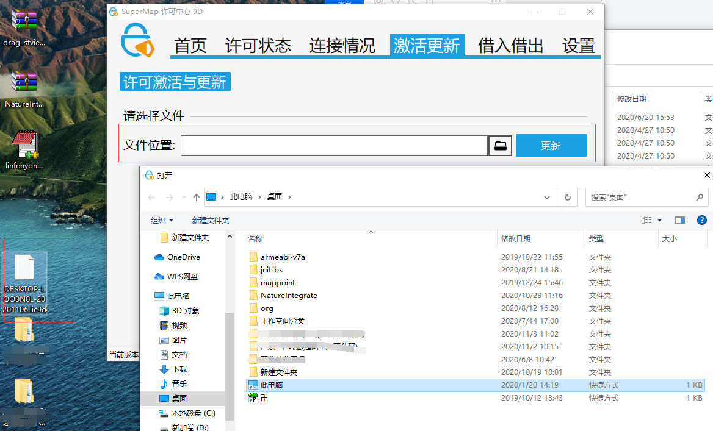
Task: Open the 组织 dropdown menu
Action: tap(162, 220)
